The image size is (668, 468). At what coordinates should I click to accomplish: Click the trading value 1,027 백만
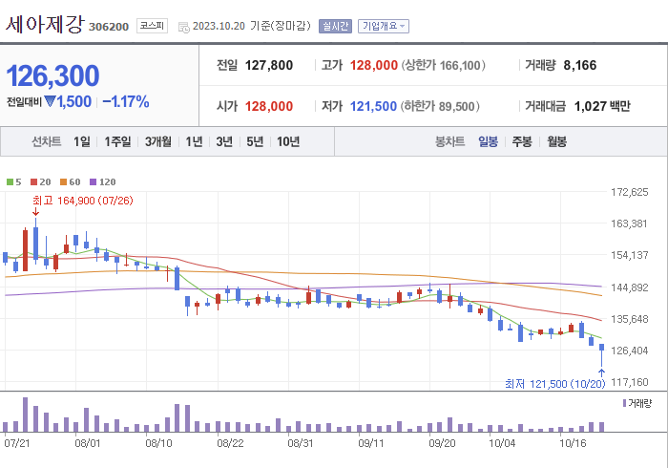pos(602,106)
